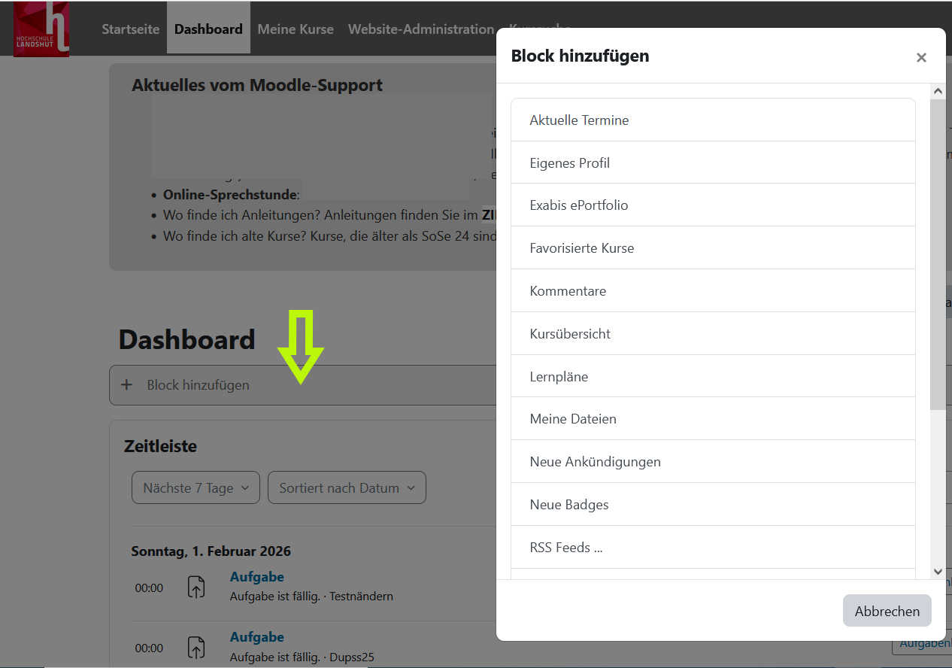Add the Neue Badges block
Viewport: 952px width, 668px height.
click(569, 505)
